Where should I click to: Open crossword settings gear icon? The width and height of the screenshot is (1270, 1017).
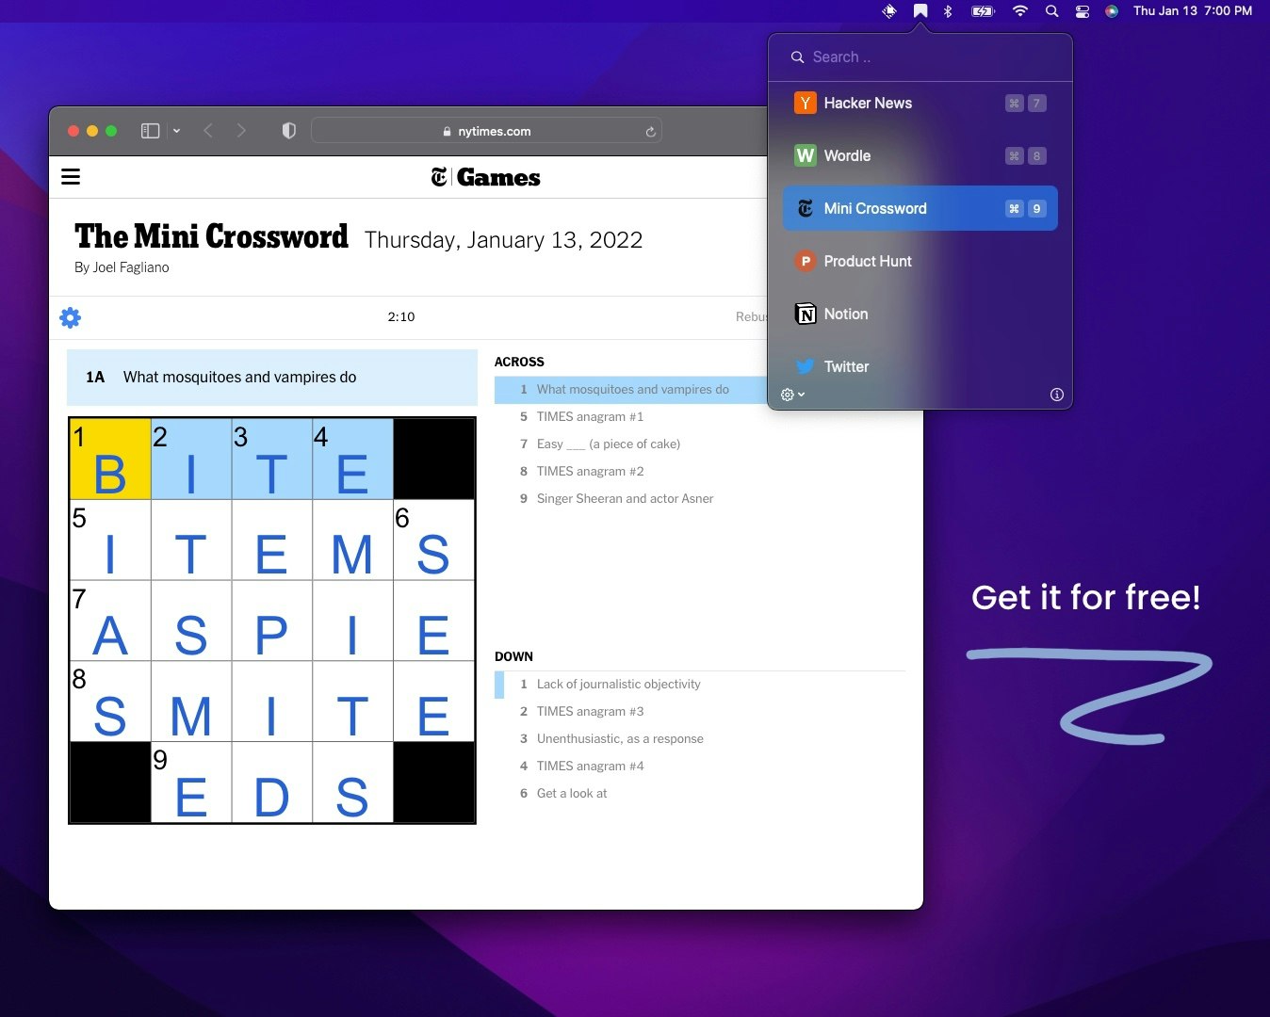pos(70,317)
